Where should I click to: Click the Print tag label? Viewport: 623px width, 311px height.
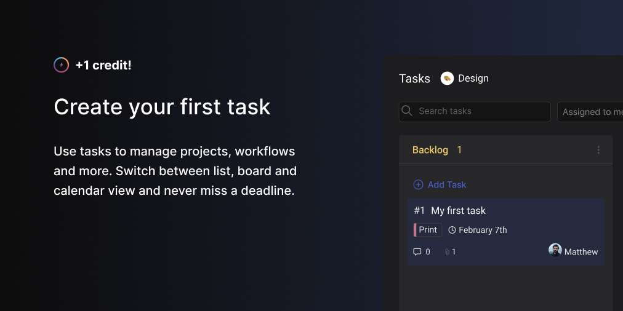428,230
